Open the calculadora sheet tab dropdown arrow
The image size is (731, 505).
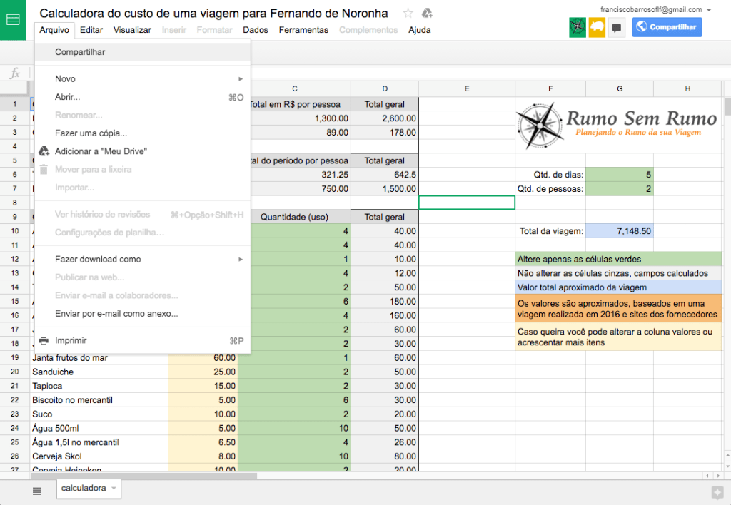tap(114, 488)
